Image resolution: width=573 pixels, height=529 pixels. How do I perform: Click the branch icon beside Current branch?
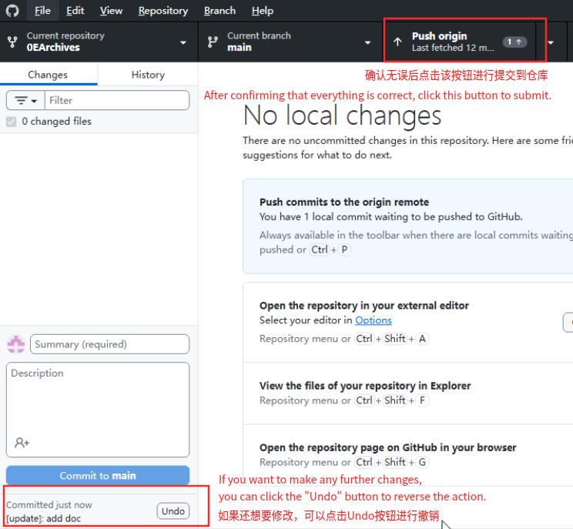[x=213, y=42]
